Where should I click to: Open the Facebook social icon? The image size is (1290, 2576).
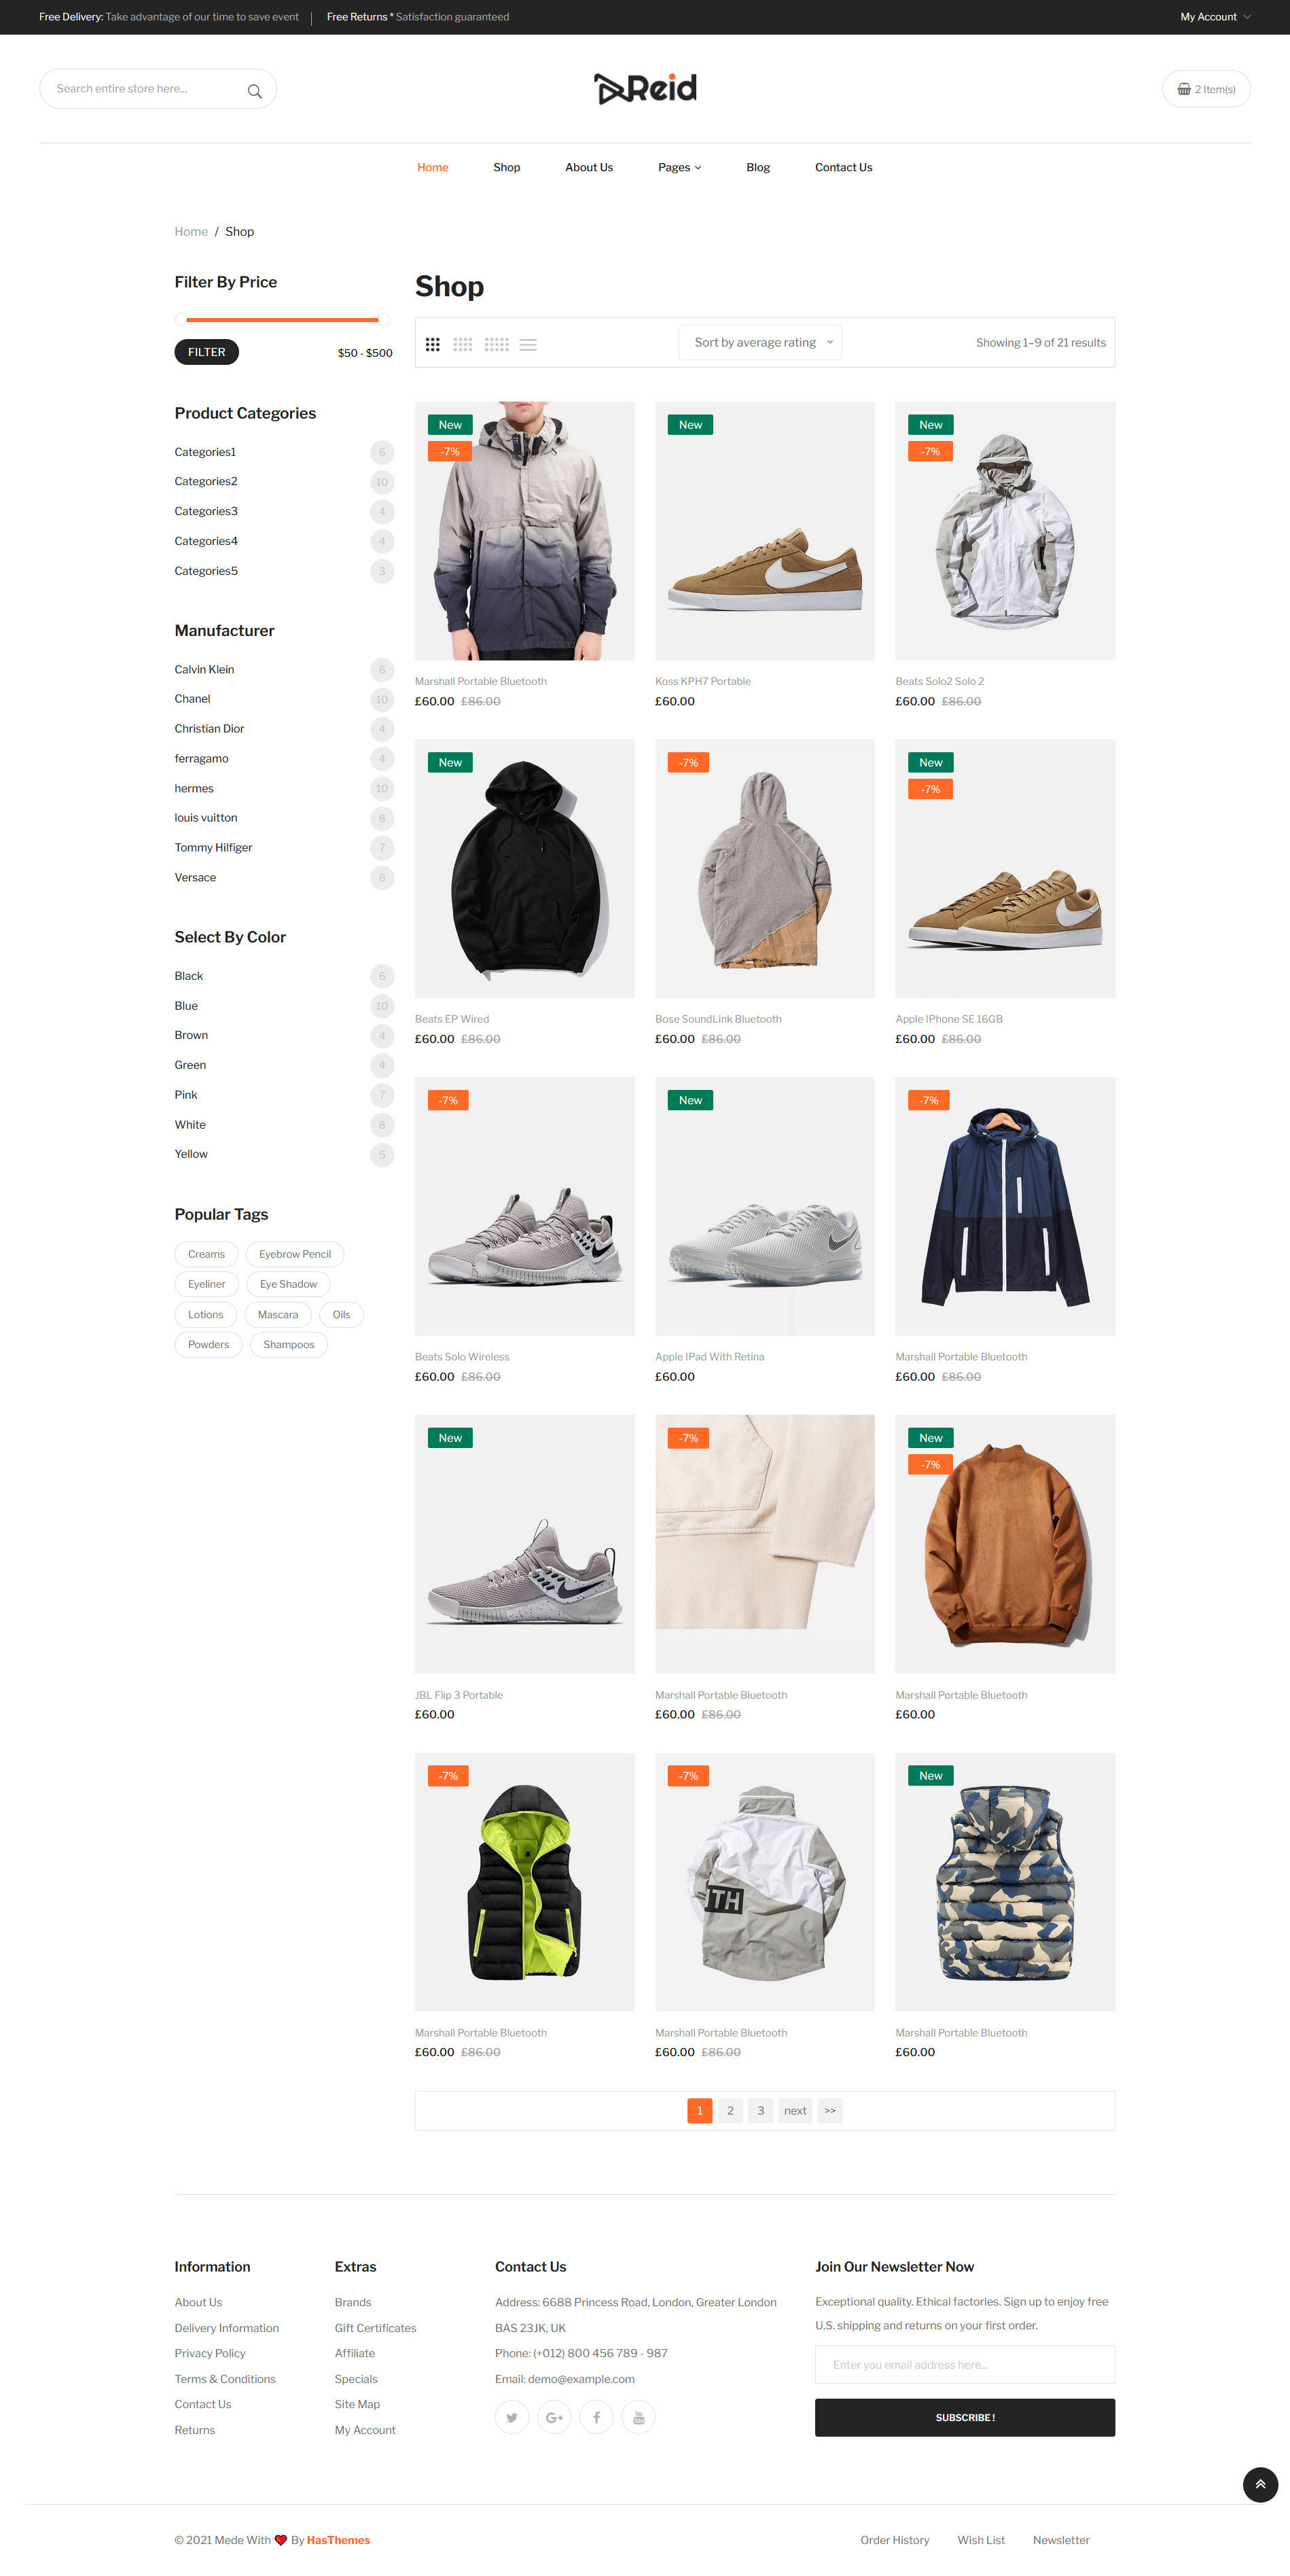pos(596,2417)
